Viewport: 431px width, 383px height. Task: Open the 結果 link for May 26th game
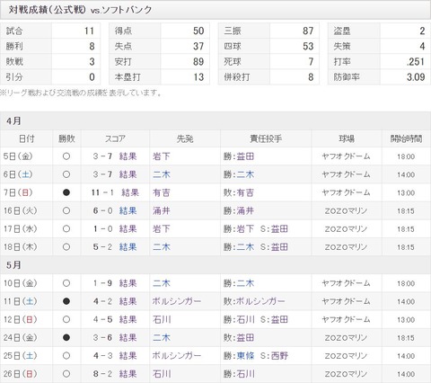click(128, 374)
